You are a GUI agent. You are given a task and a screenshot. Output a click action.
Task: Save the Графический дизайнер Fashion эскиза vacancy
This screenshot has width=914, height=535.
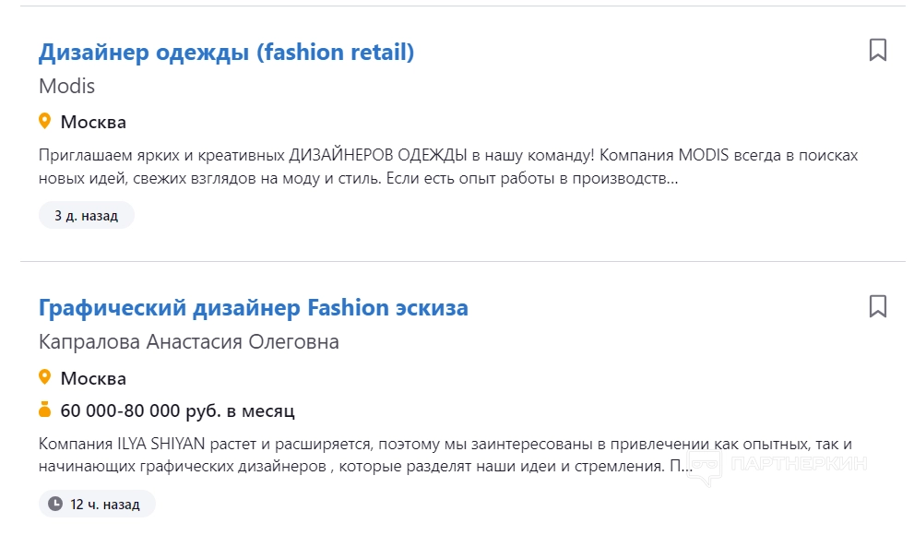[877, 306]
